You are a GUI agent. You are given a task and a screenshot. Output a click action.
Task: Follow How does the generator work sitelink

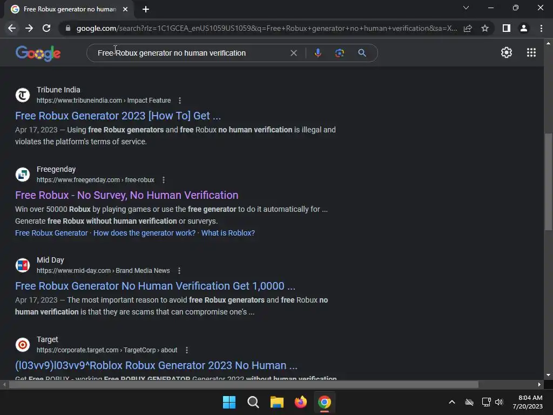point(144,233)
